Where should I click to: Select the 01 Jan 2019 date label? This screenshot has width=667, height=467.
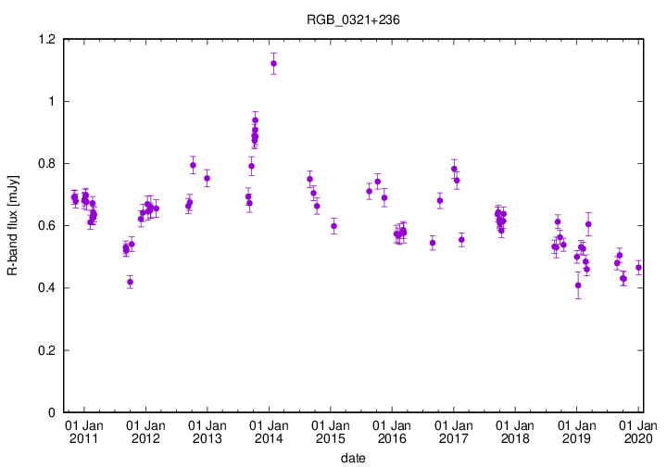pyautogui.click(x=576, y=431)
